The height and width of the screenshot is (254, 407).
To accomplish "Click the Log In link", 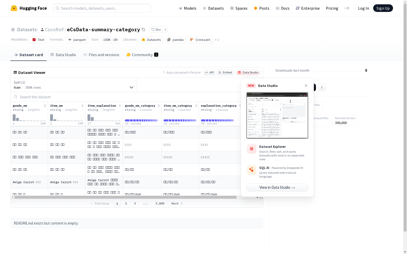I will click(364, 8).
